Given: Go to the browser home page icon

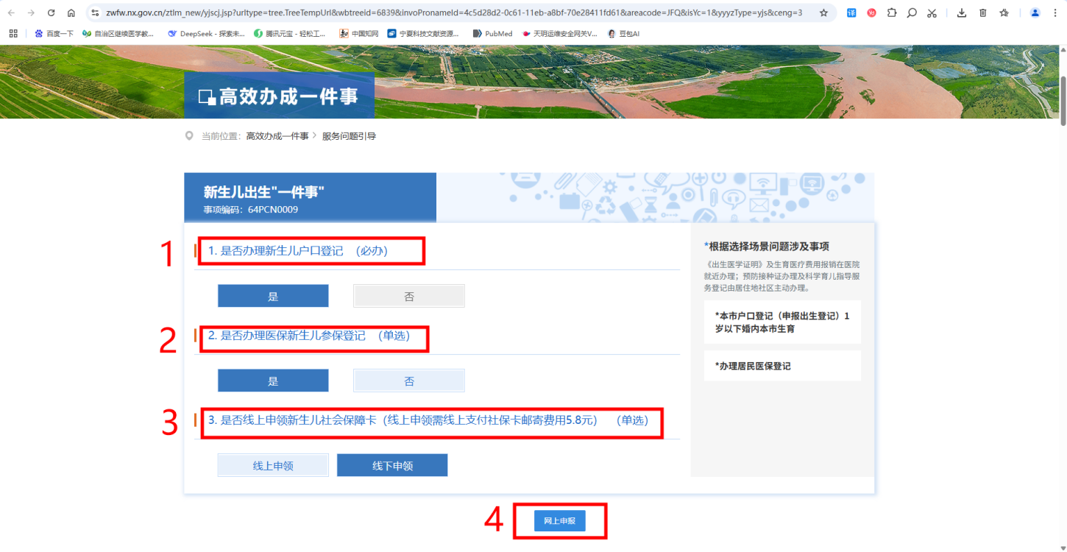Looking at the screenshot, I should click(71, 13).
